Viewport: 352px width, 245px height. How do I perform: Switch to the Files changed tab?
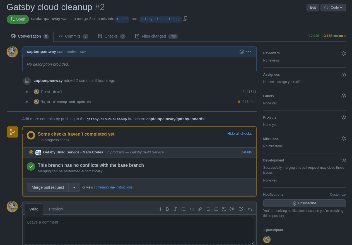pyautogui.click(x=156, y=36)
